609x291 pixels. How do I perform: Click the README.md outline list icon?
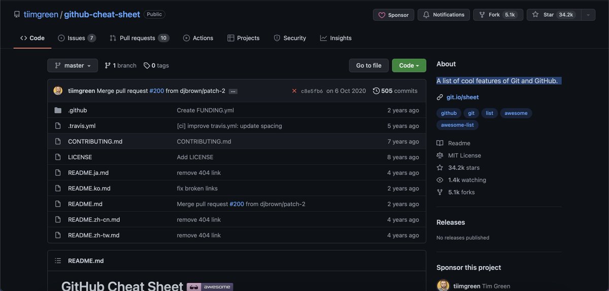58,261
